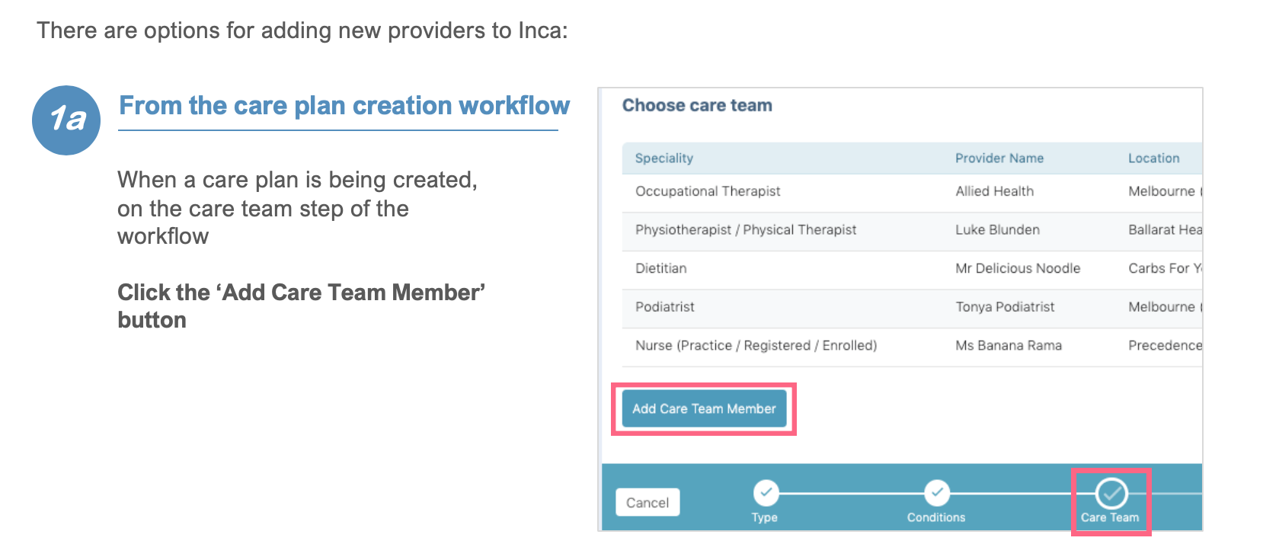
Task: Sort by the Provider Name column header
Action: [x=999, y=158]
